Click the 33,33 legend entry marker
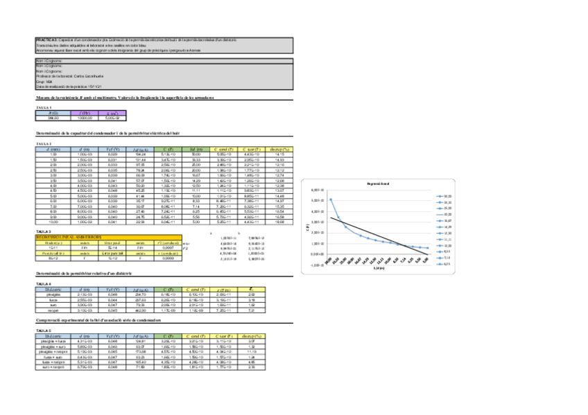This screenshot has height=415, width=588. (439, 201)
